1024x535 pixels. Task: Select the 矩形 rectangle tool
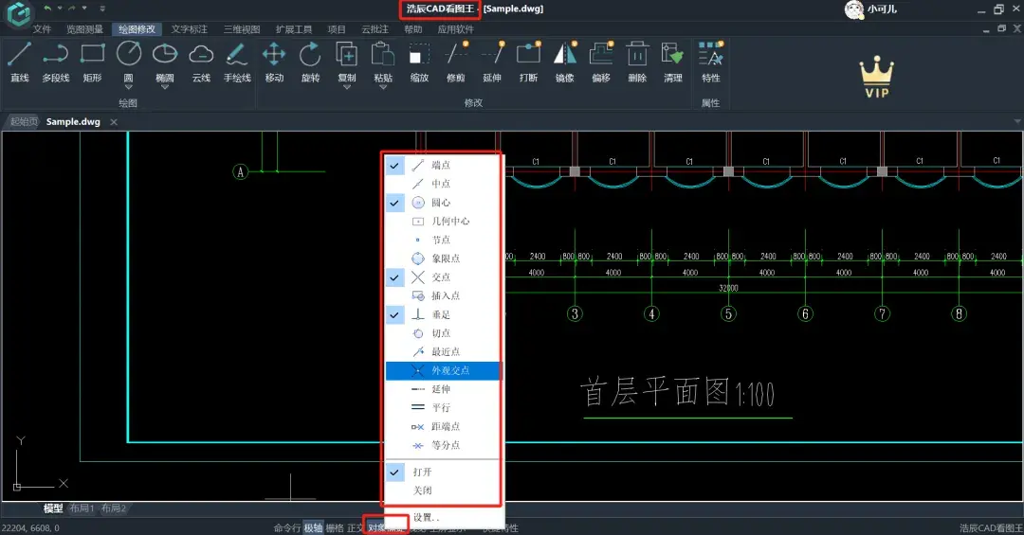pos(92,62)
